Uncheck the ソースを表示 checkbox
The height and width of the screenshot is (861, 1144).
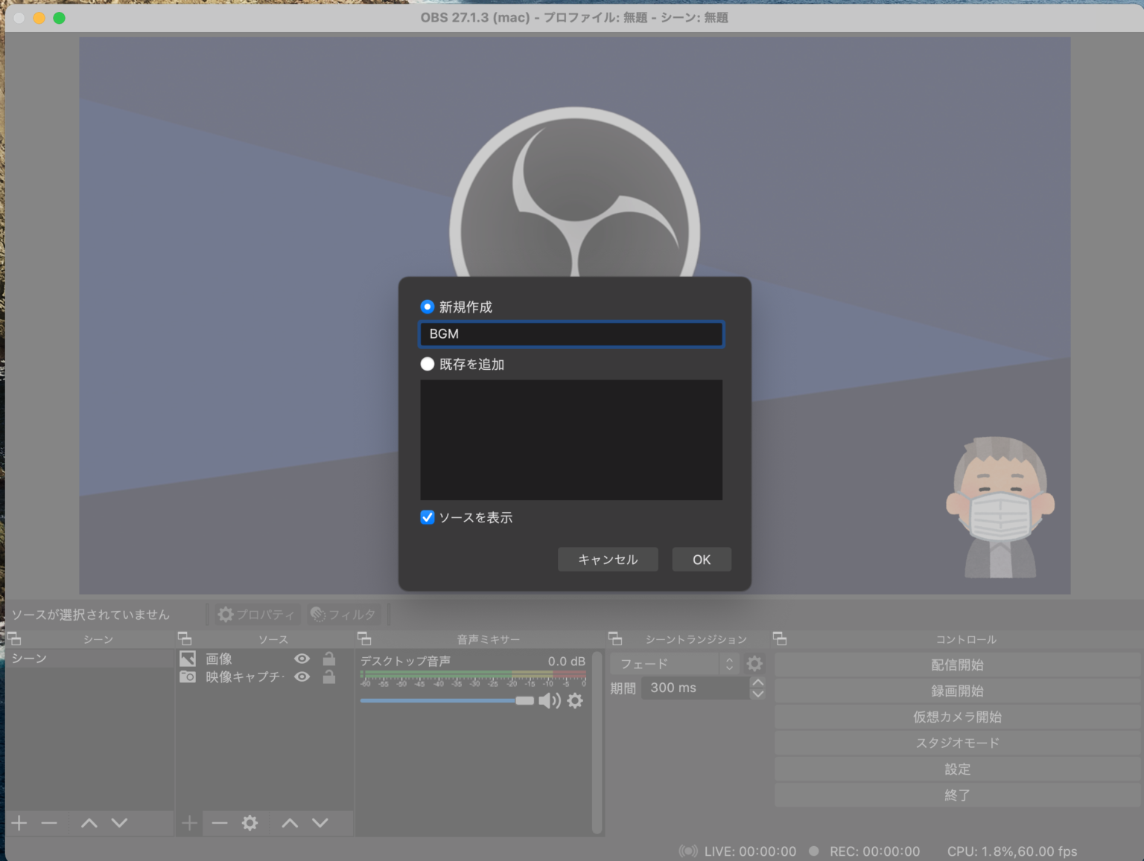tap(428, 517)
